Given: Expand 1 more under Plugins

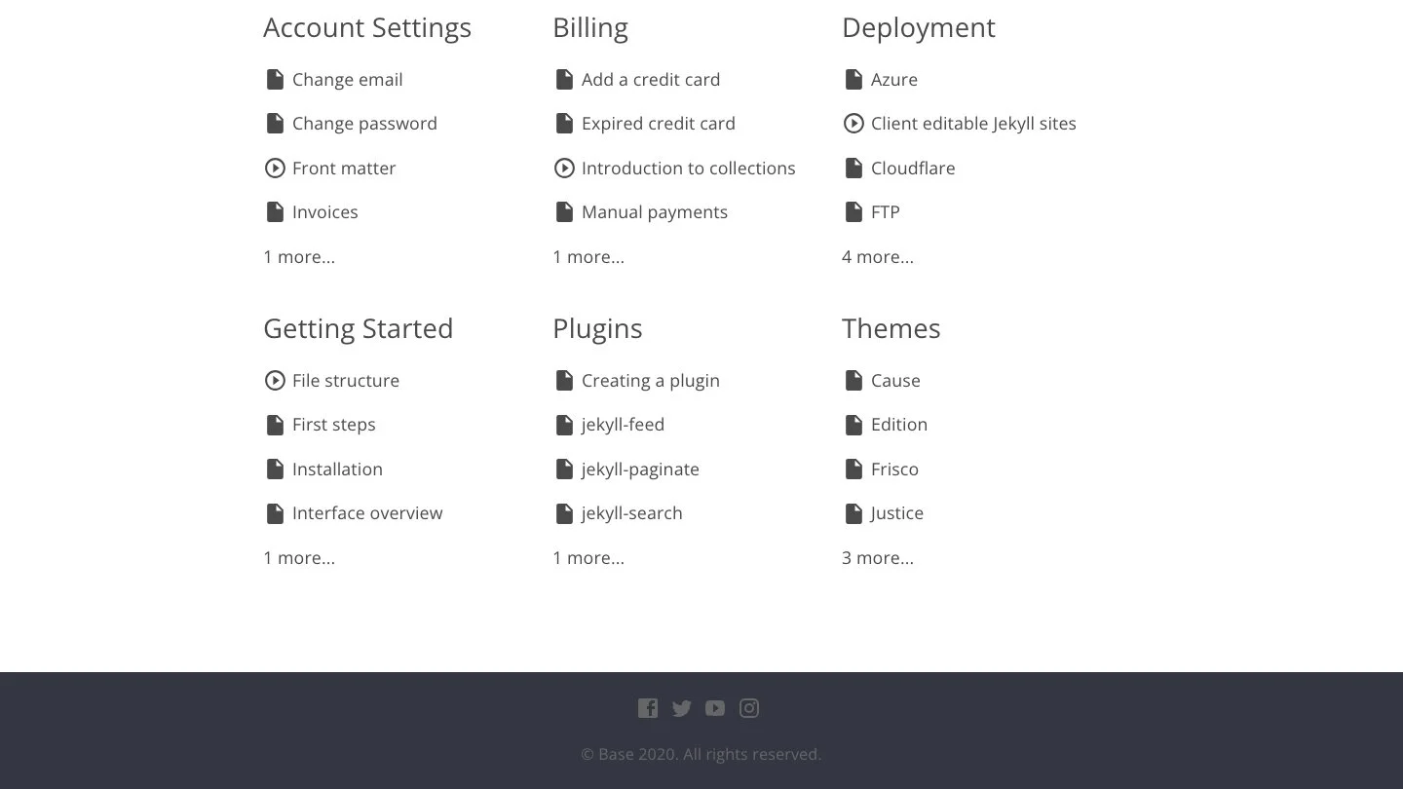Looking at the screenshot, I should (588, 558).
